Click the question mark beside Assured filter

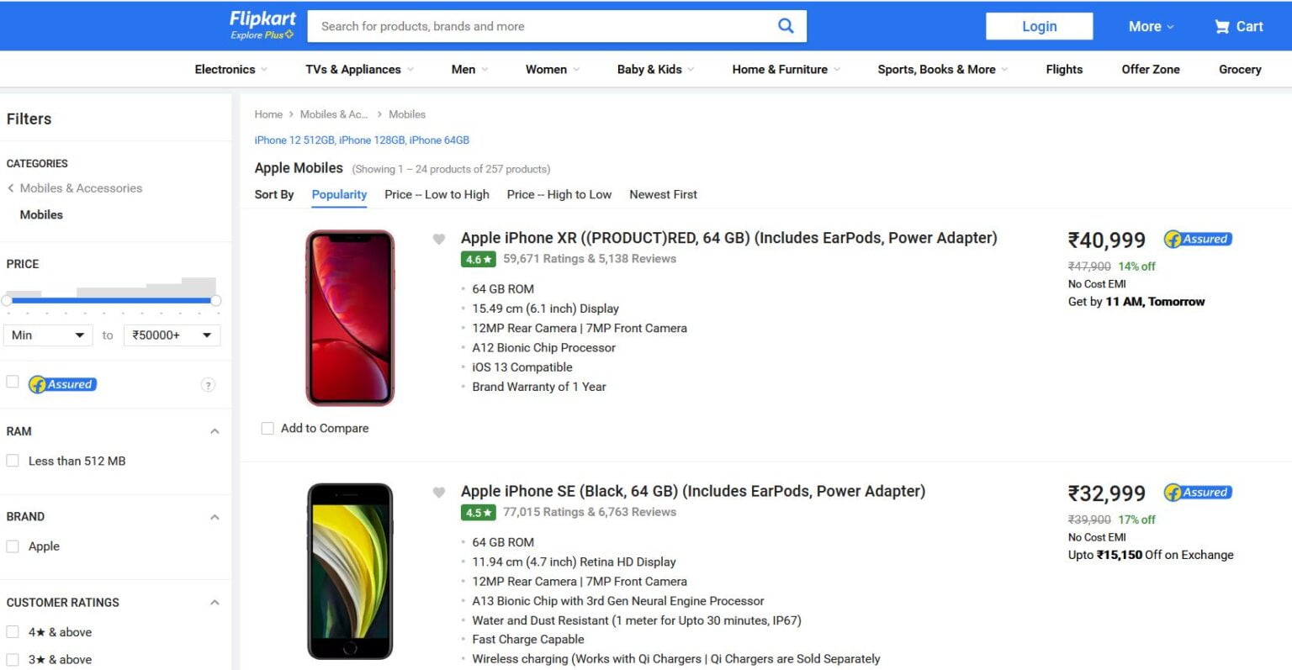[208, 384]
